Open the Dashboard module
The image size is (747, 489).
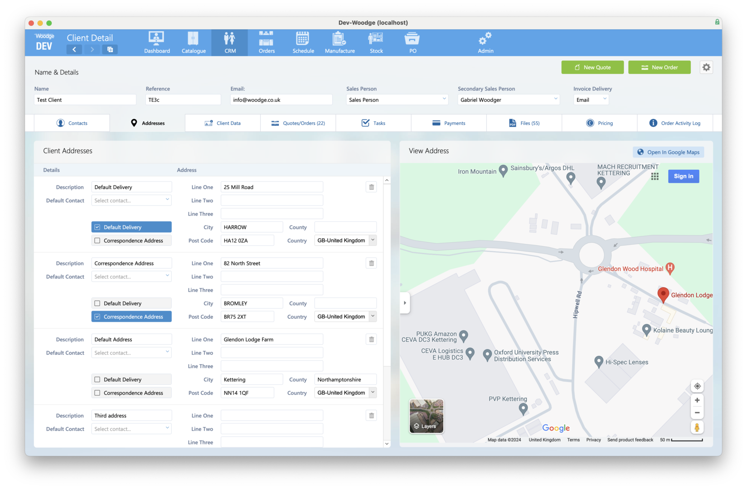pyautogui.click(x=157, y=43)
